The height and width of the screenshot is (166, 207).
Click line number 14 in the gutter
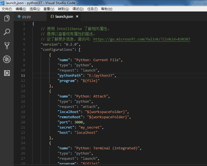tap(23, 91)
